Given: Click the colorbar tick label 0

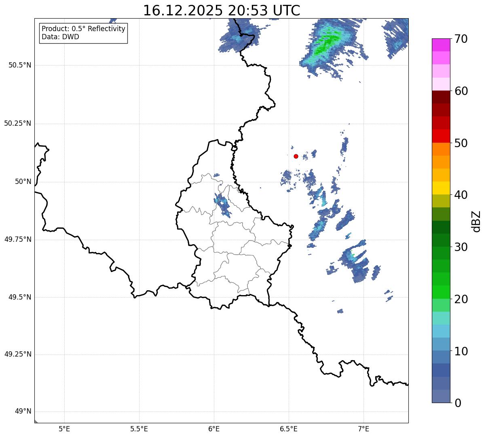Looking at the screenshot, I should point(458,403).
